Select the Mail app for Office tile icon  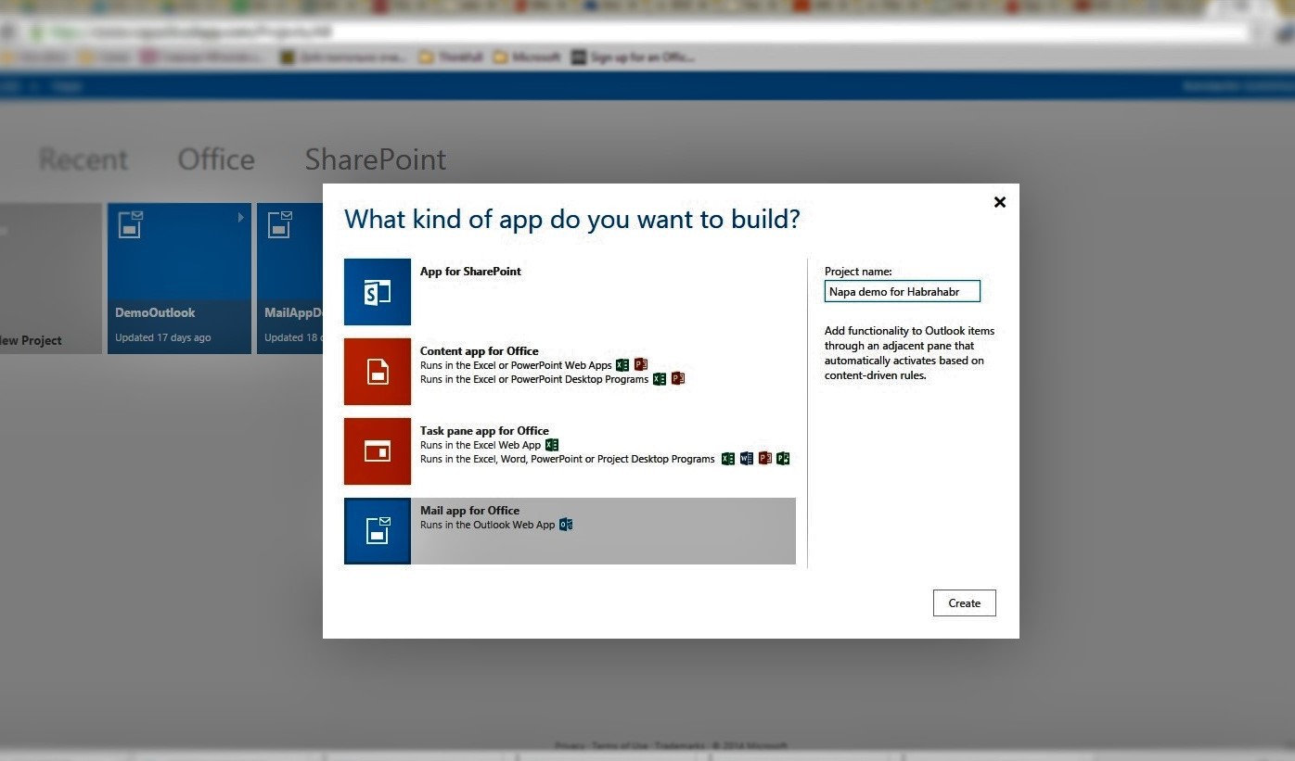[378, 531]
